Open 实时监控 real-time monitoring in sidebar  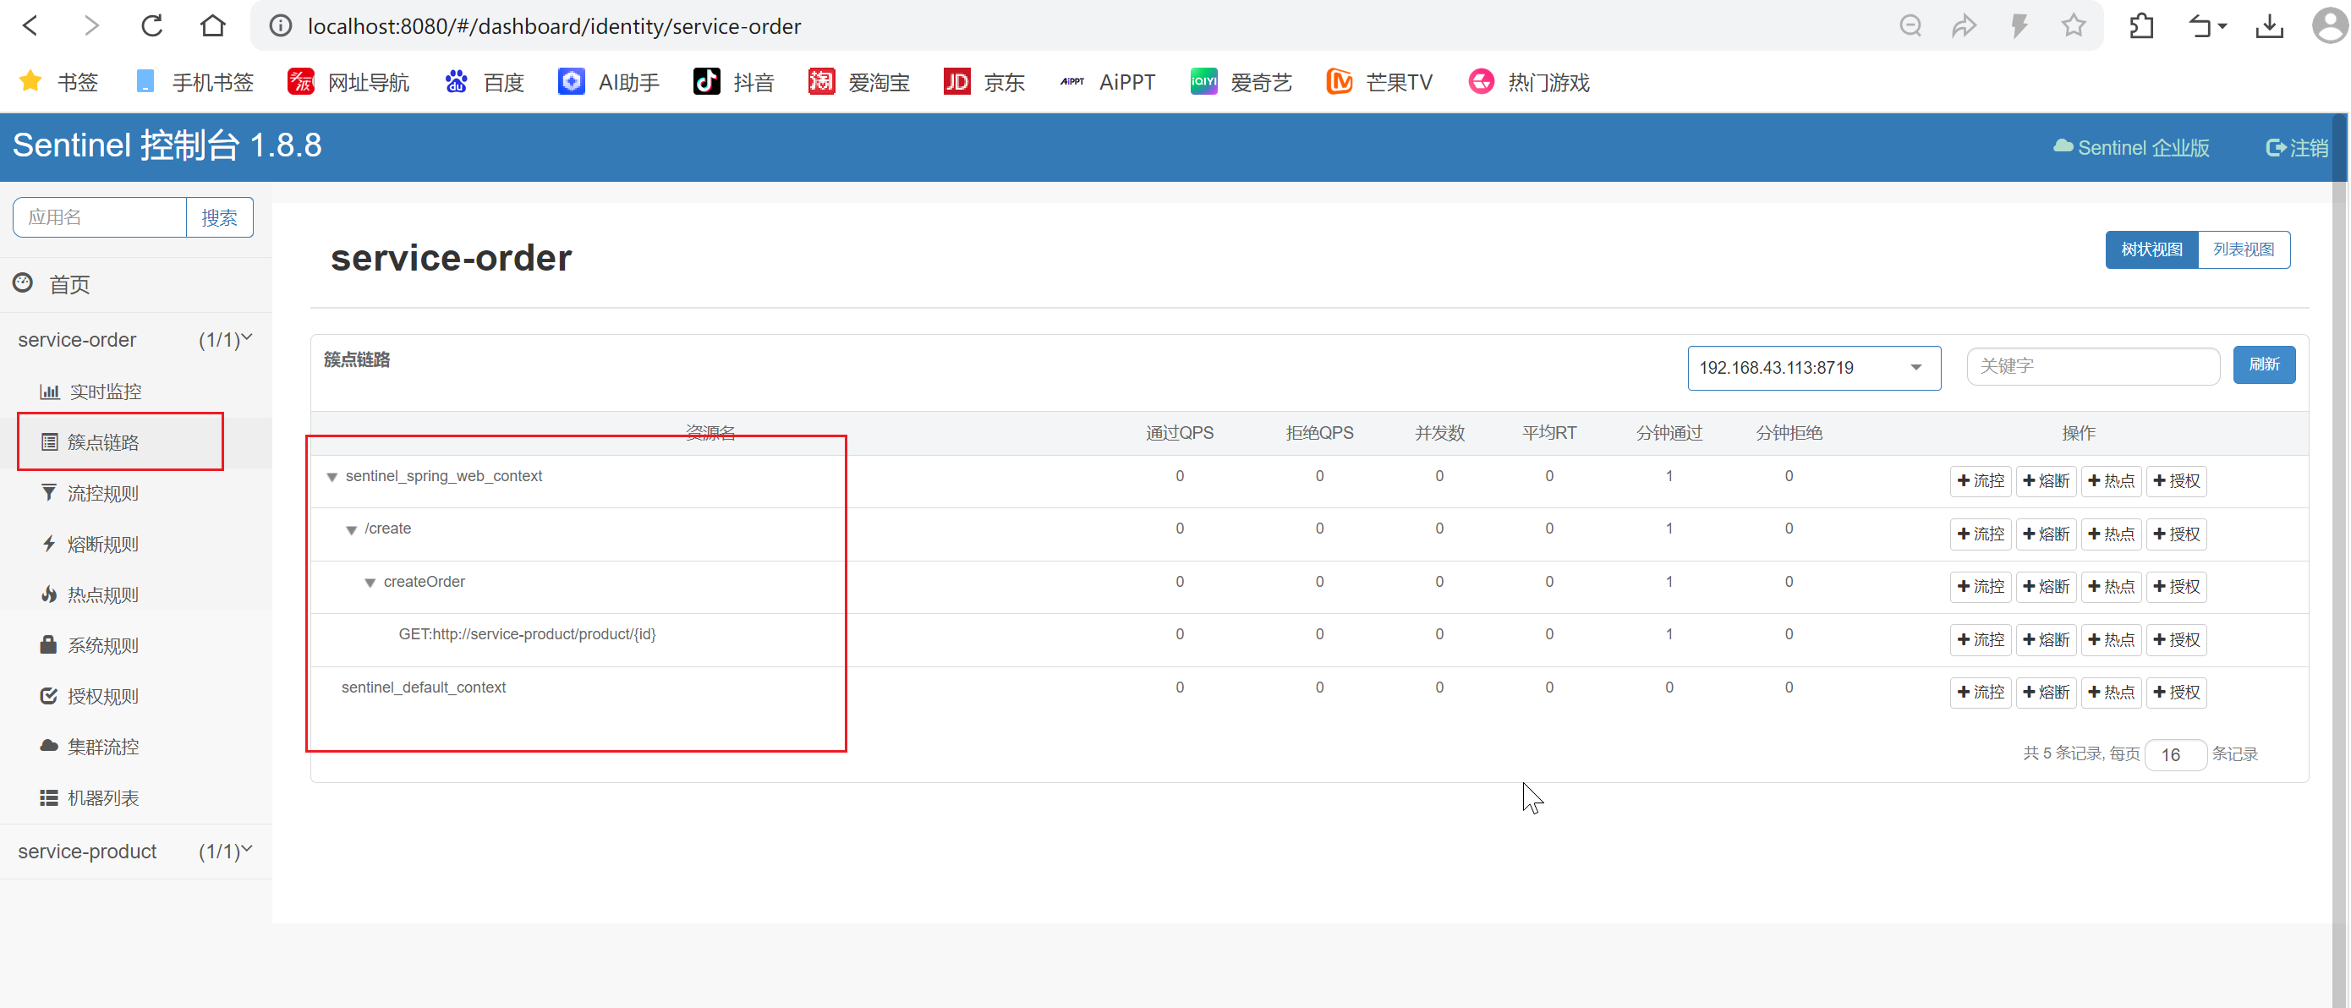[x=104, y=392]
